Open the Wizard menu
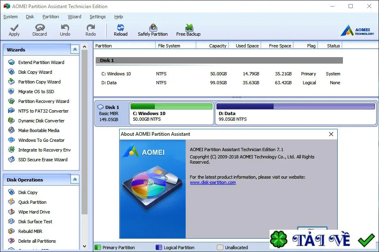Viewport: 379px width, 252px height. (75, 17)
